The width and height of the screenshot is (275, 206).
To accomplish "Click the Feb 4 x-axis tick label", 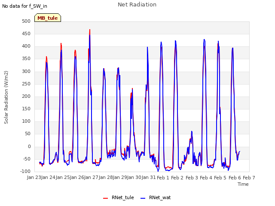I will tap(206, 178).
